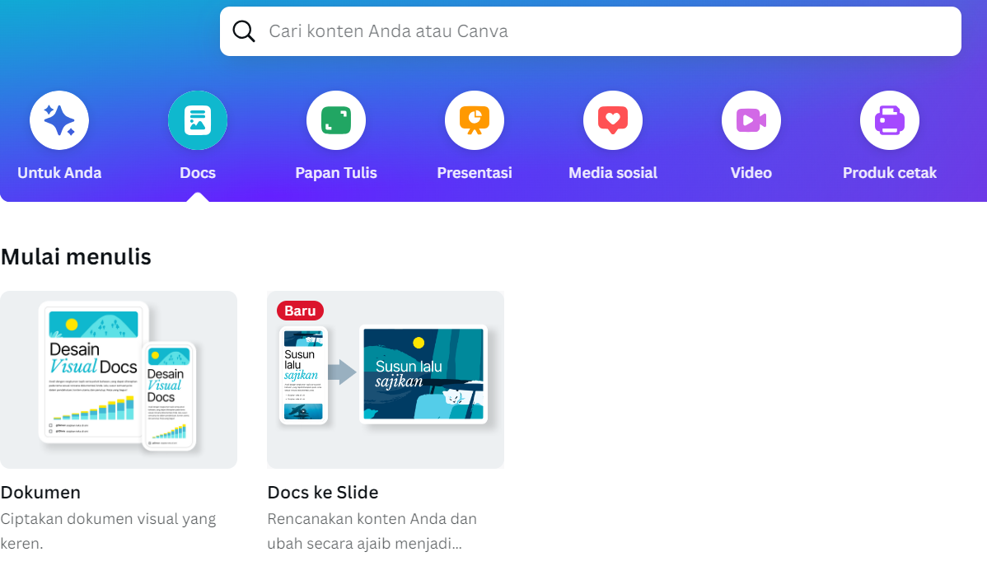Viewport: 987px width, 566px height.
Task: Open the Dokumen template link
Action: click(40, 492)
